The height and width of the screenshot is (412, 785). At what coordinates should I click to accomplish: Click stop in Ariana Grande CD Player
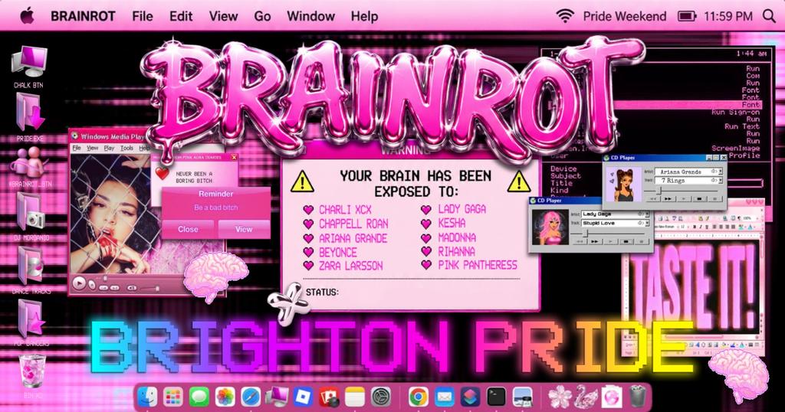pos(699,199)
